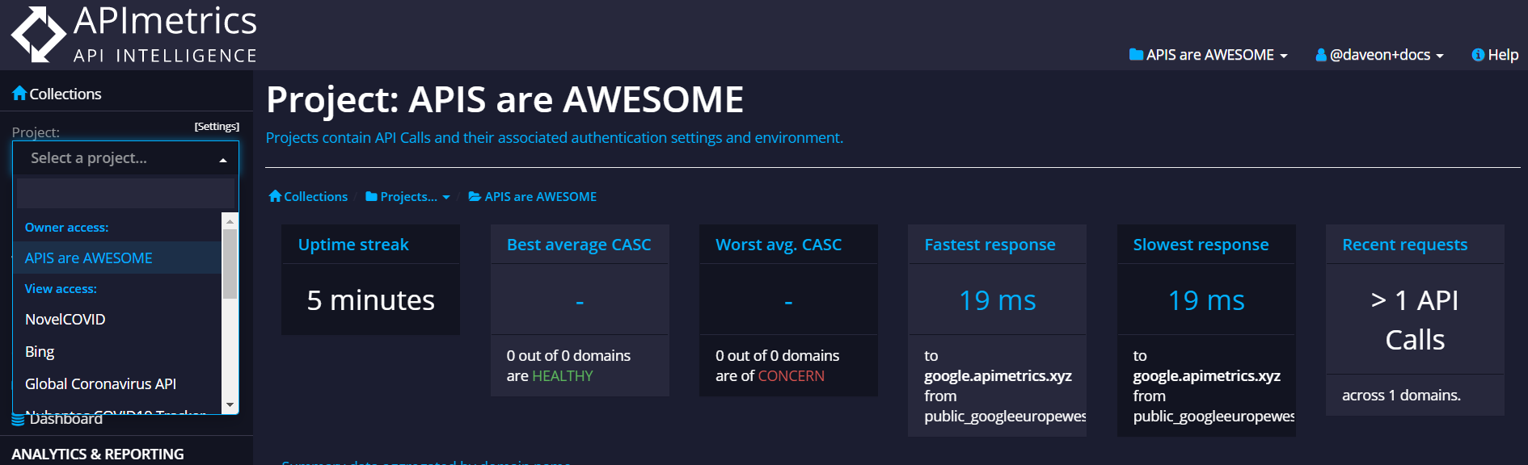The width and height of the screenshot is (1528, 465).
Task: Click the user icon beside @daveon+docs
Action: pyautogui.click(x=1321, y=55)
